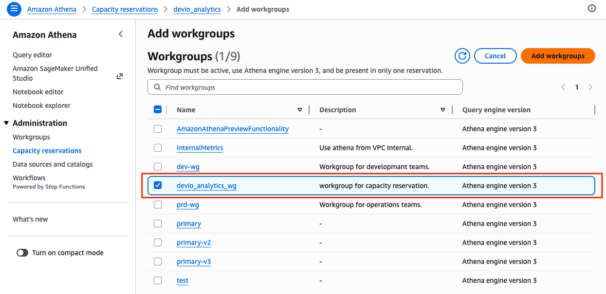Click the search magnifier icon in the find field
The image size is (606, 294).
(x=157, y=87)
